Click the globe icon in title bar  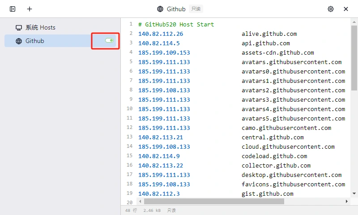pyautogui.click(x=160, y=9)
